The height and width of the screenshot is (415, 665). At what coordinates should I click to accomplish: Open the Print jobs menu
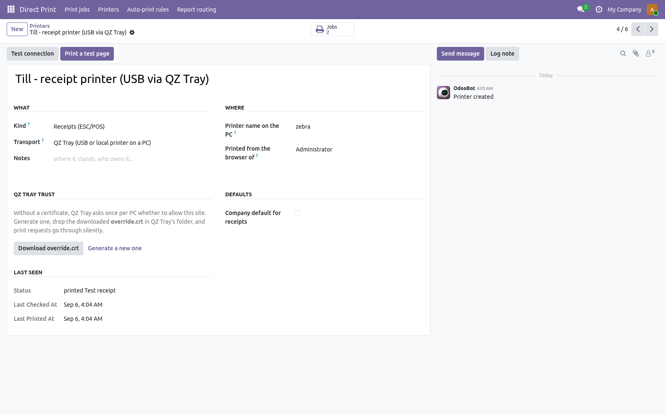click(x=77, y=10)
